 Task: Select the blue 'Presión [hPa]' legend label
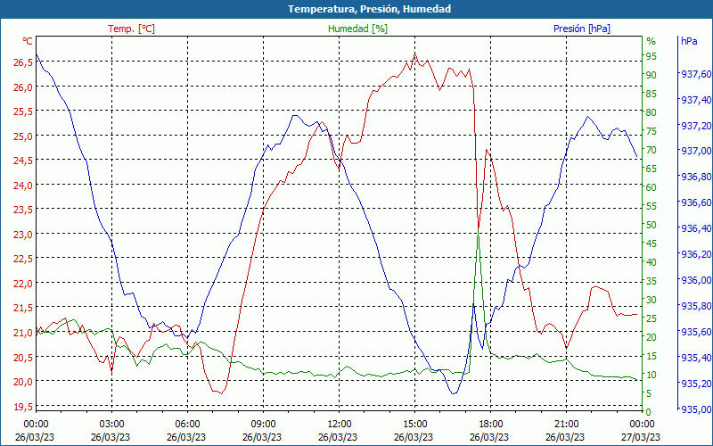[x=582, y=29]
